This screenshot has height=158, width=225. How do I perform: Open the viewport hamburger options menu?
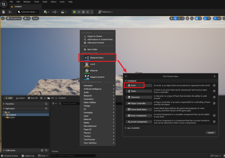[x=3, y=18]
